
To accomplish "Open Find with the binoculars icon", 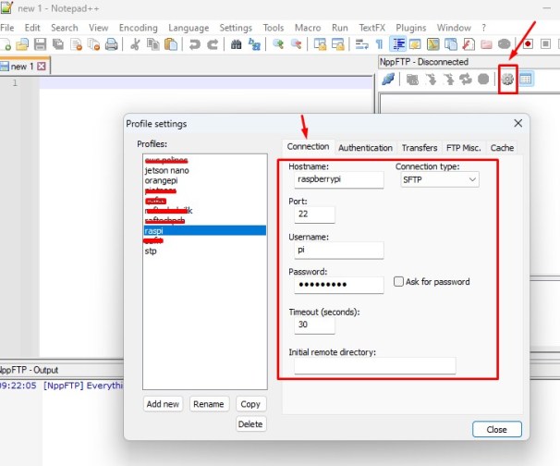I will [x=236, y=44].
